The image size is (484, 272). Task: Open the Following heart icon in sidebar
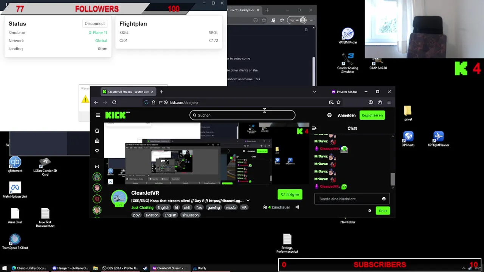click(x=97, y=151)
